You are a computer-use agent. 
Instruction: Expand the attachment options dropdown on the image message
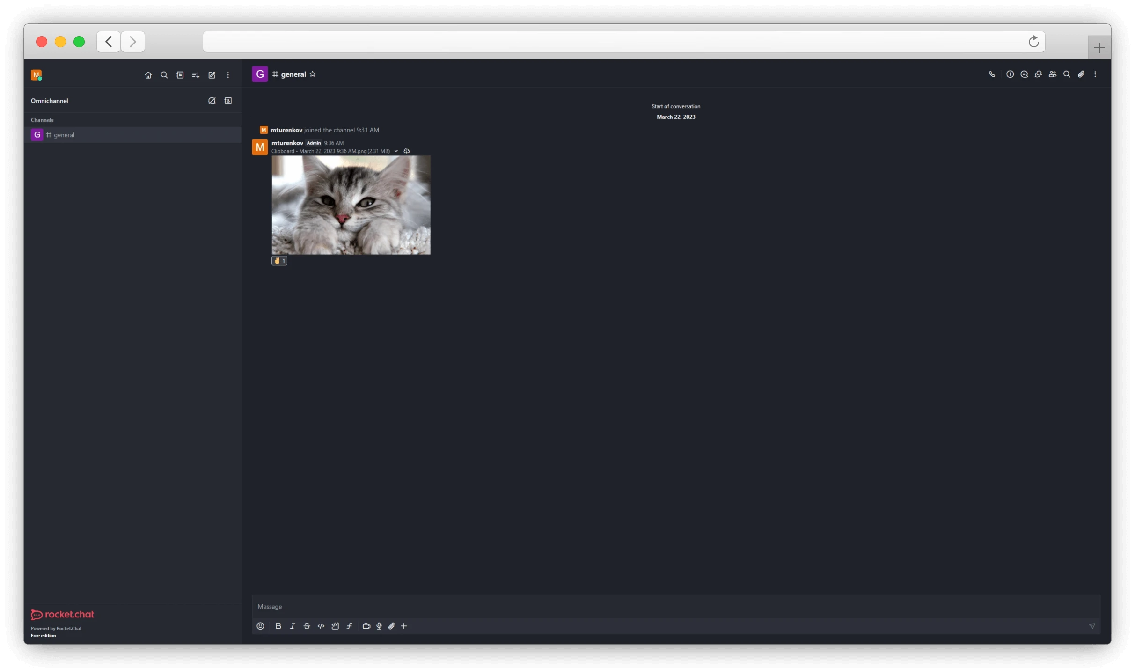pos(396,151)
